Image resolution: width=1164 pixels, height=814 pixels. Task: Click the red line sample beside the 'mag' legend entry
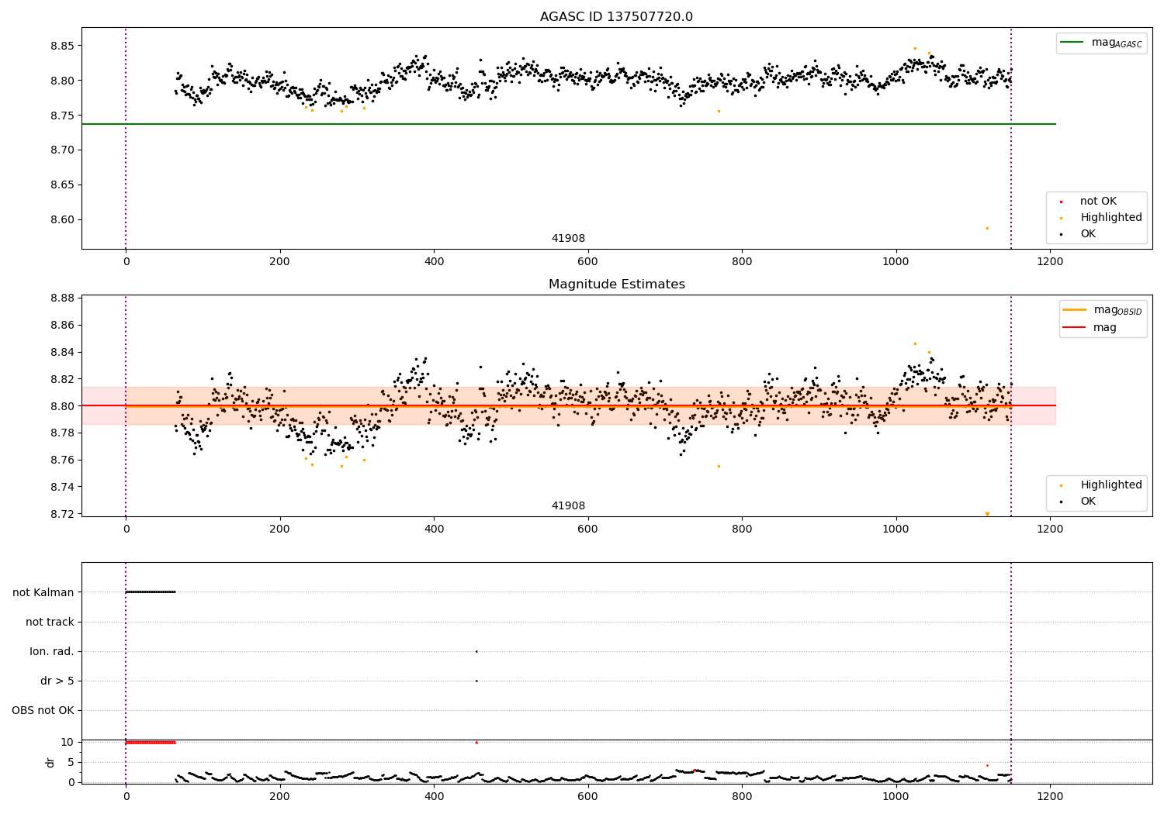pos(1074,328)
